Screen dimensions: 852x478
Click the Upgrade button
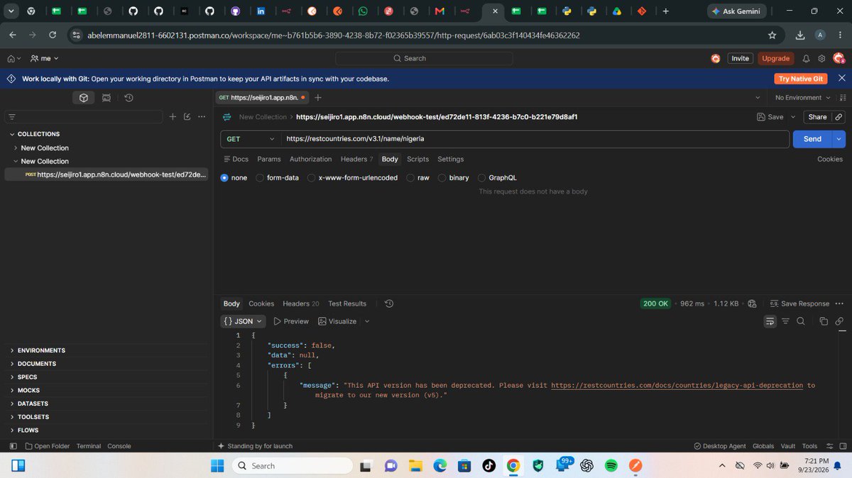[775, 59]
